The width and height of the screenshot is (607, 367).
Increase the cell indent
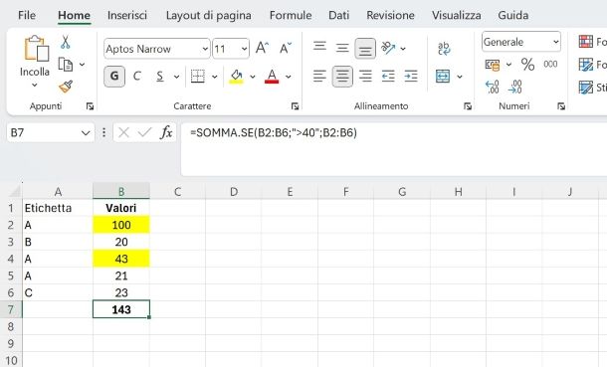[411, 76]
